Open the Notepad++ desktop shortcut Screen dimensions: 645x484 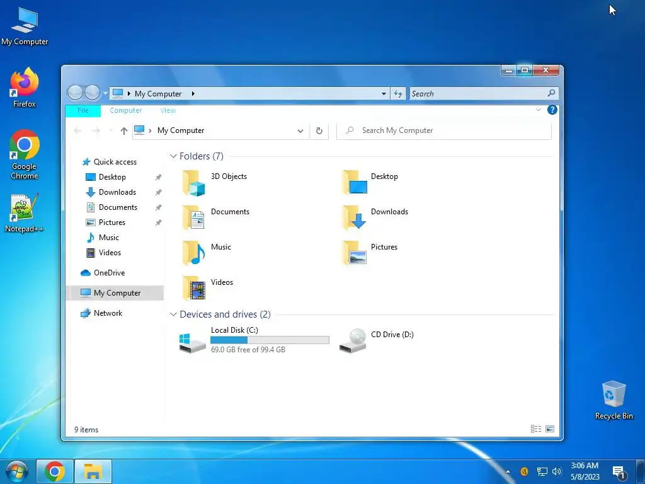[x=24, y=213]
